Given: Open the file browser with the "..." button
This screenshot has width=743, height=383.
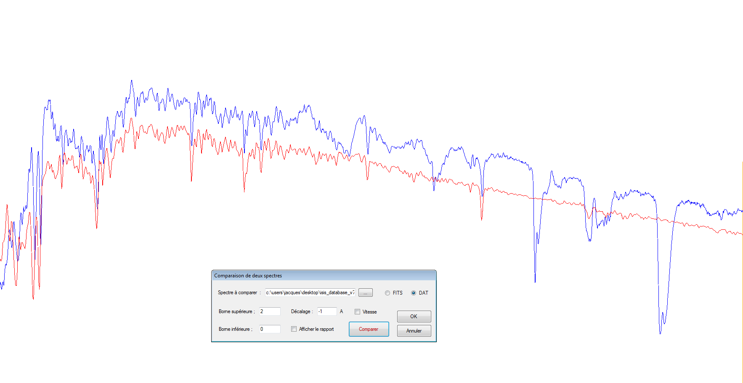Looking at the screenshot, I should click(365, 293).
